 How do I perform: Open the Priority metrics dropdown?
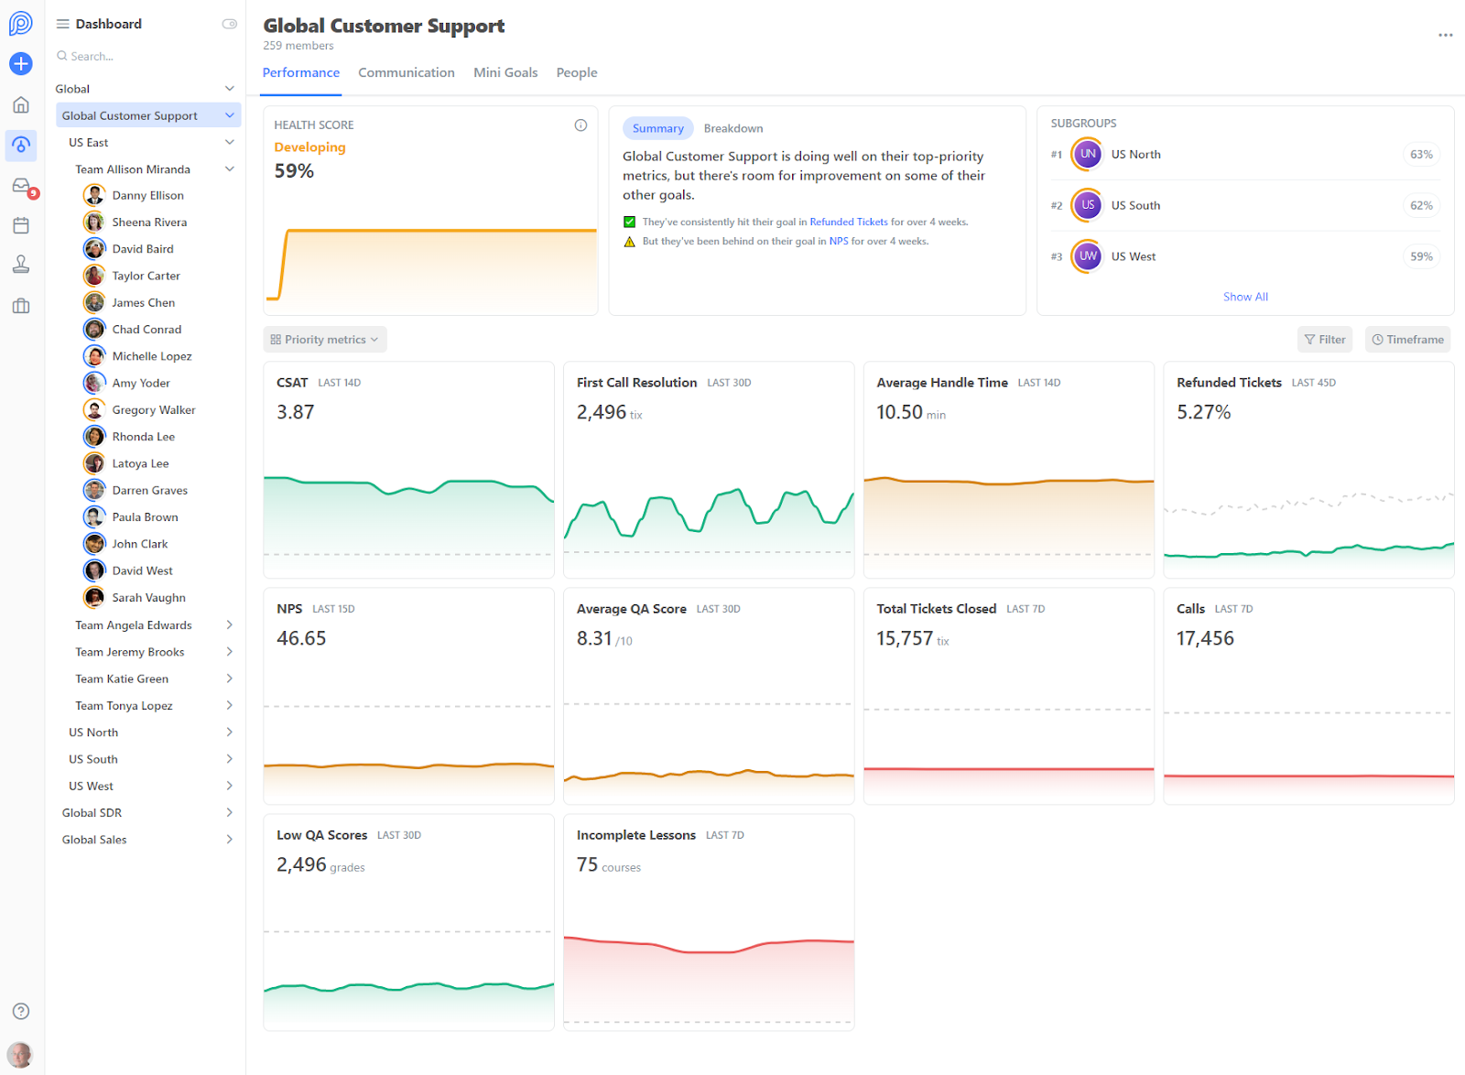325,340
